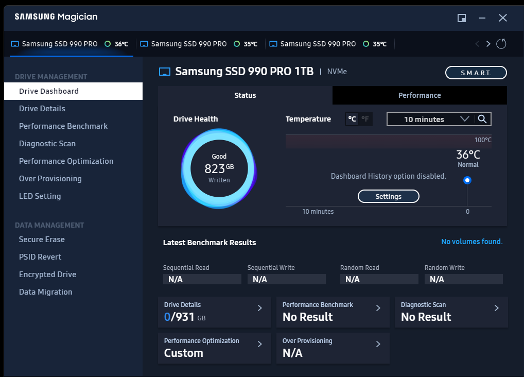Click Latest Benchmark Results heading
Viewport: 524px width, 377px height.
(x=209, y=243)
